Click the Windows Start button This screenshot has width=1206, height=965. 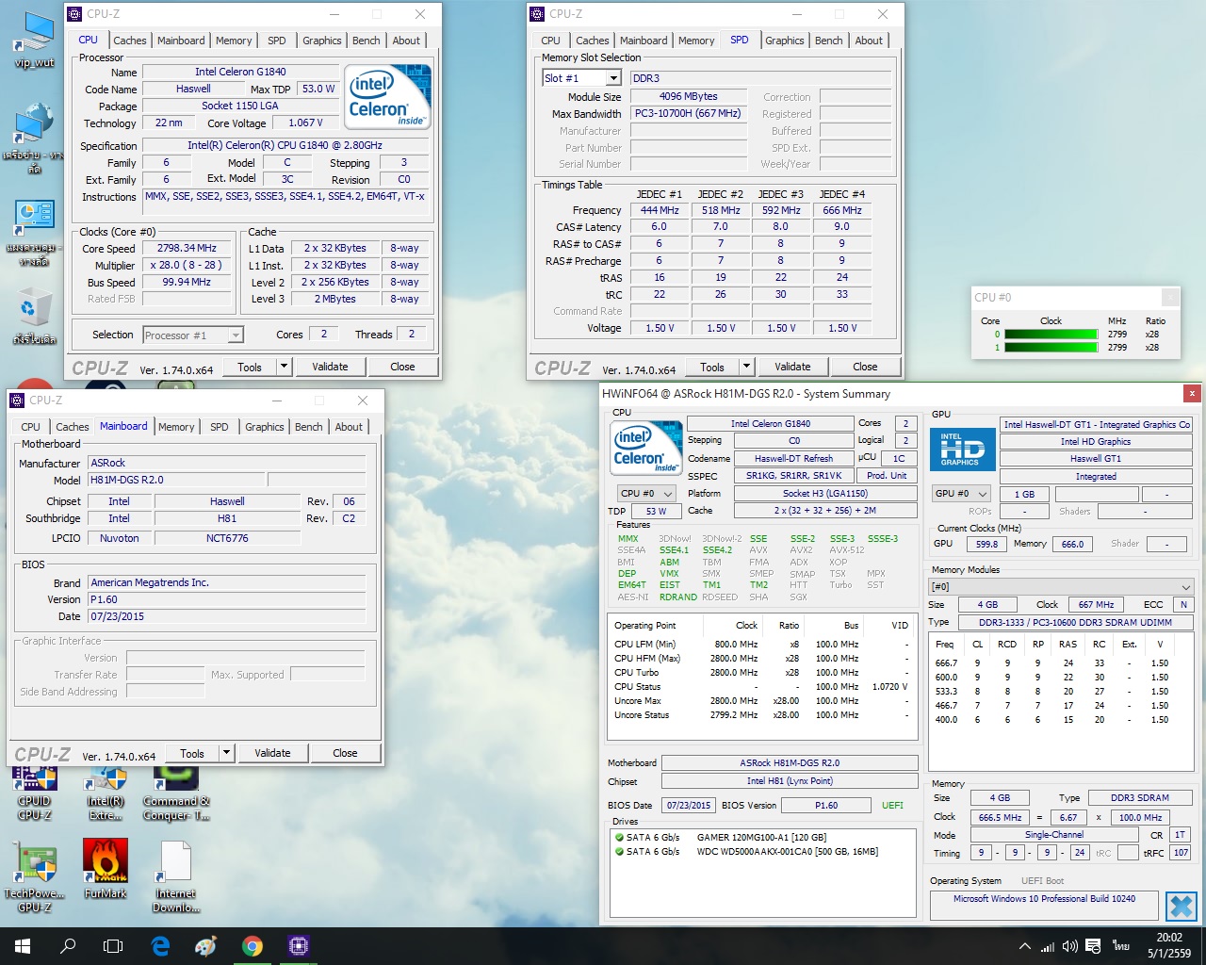[23, 946]
